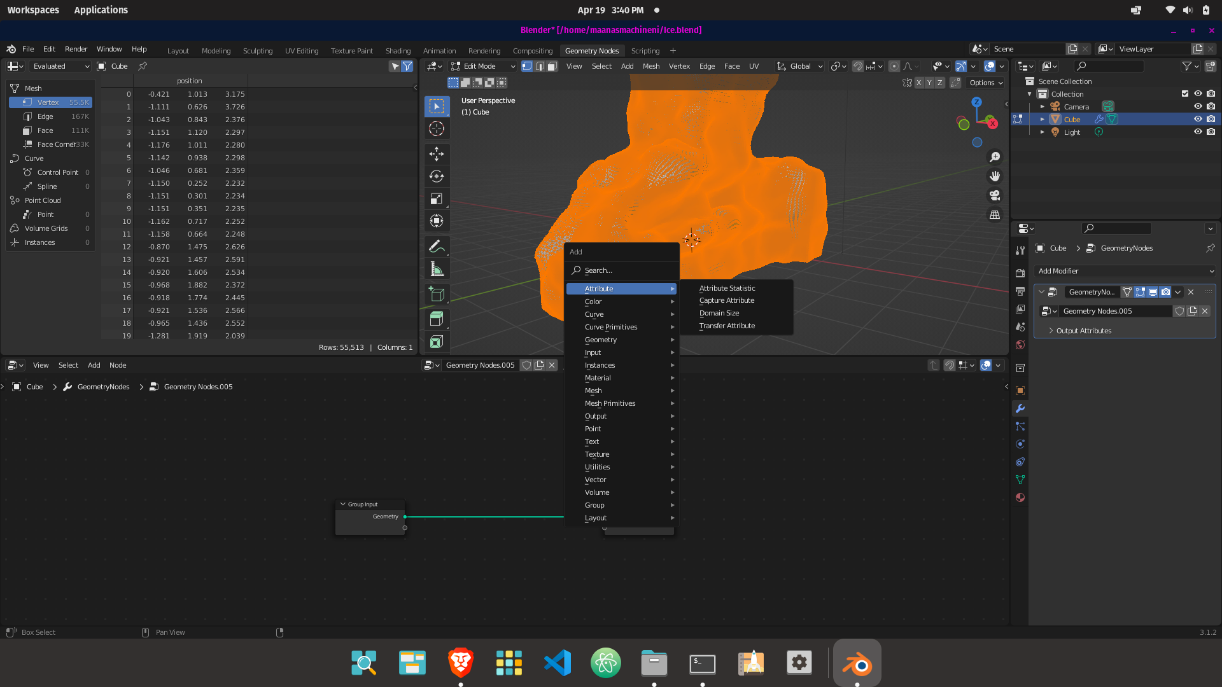The width and height of the screenshot is (1222, 687).
Task: Select the Extrude Region tool
Action: (437, 318)
